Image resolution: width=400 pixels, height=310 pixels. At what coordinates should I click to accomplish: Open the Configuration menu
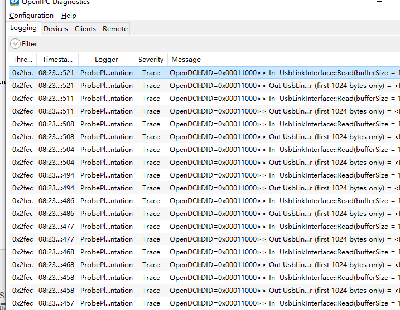pyautogui.click(x=31, y=16)
